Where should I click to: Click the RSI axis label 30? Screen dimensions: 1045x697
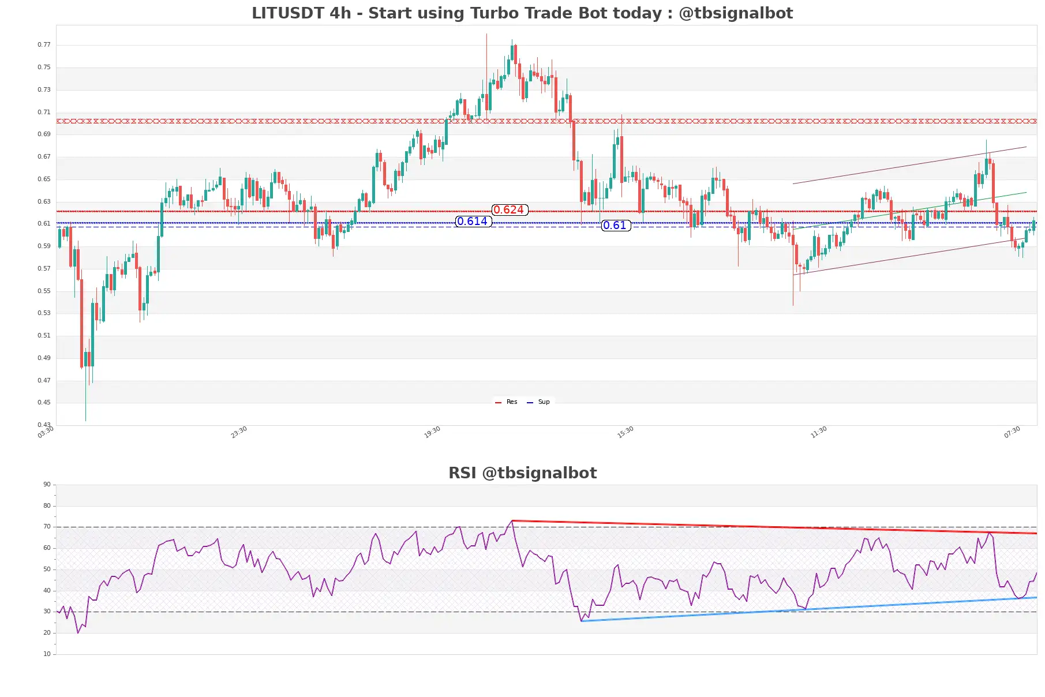(x=47, y=612)
